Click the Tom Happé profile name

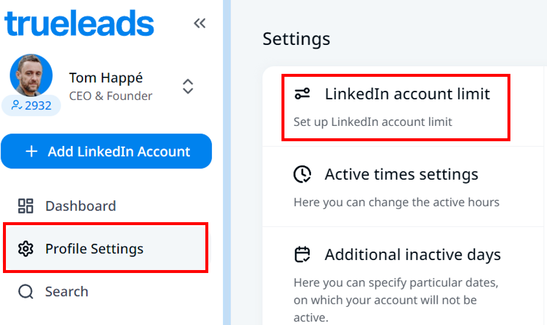pyautogui.click(x=106, y=78)
